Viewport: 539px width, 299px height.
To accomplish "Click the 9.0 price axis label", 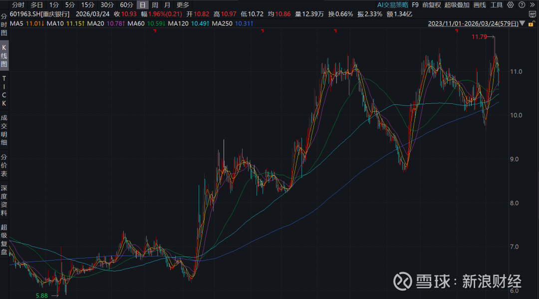I will (514, 159).
